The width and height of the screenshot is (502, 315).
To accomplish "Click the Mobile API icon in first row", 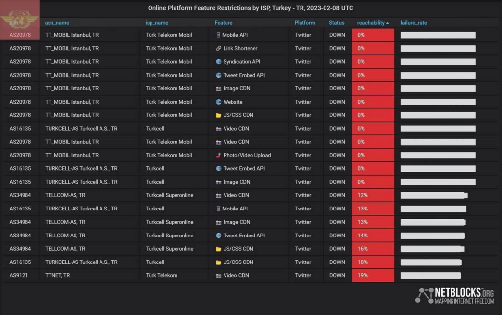I will click(x=219, y=35).
